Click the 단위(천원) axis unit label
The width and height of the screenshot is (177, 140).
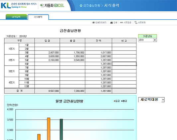(12, 105)
